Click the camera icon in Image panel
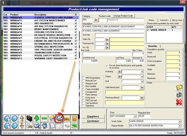187x136 pixels. [x=179, y=95]
